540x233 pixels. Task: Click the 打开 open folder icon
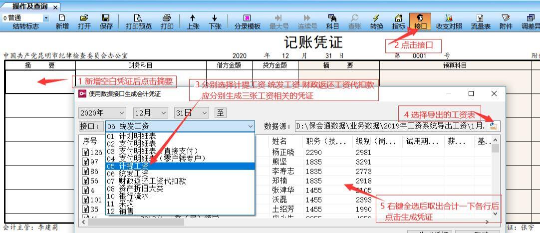click(x=84, y=18)
